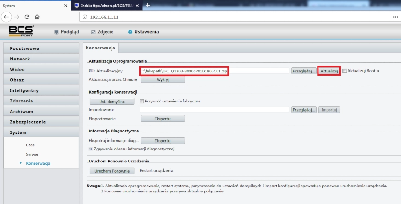Viewport: 401px width, 204px height.
Task: Open the Czas submenu item
Action: (30, 145)
